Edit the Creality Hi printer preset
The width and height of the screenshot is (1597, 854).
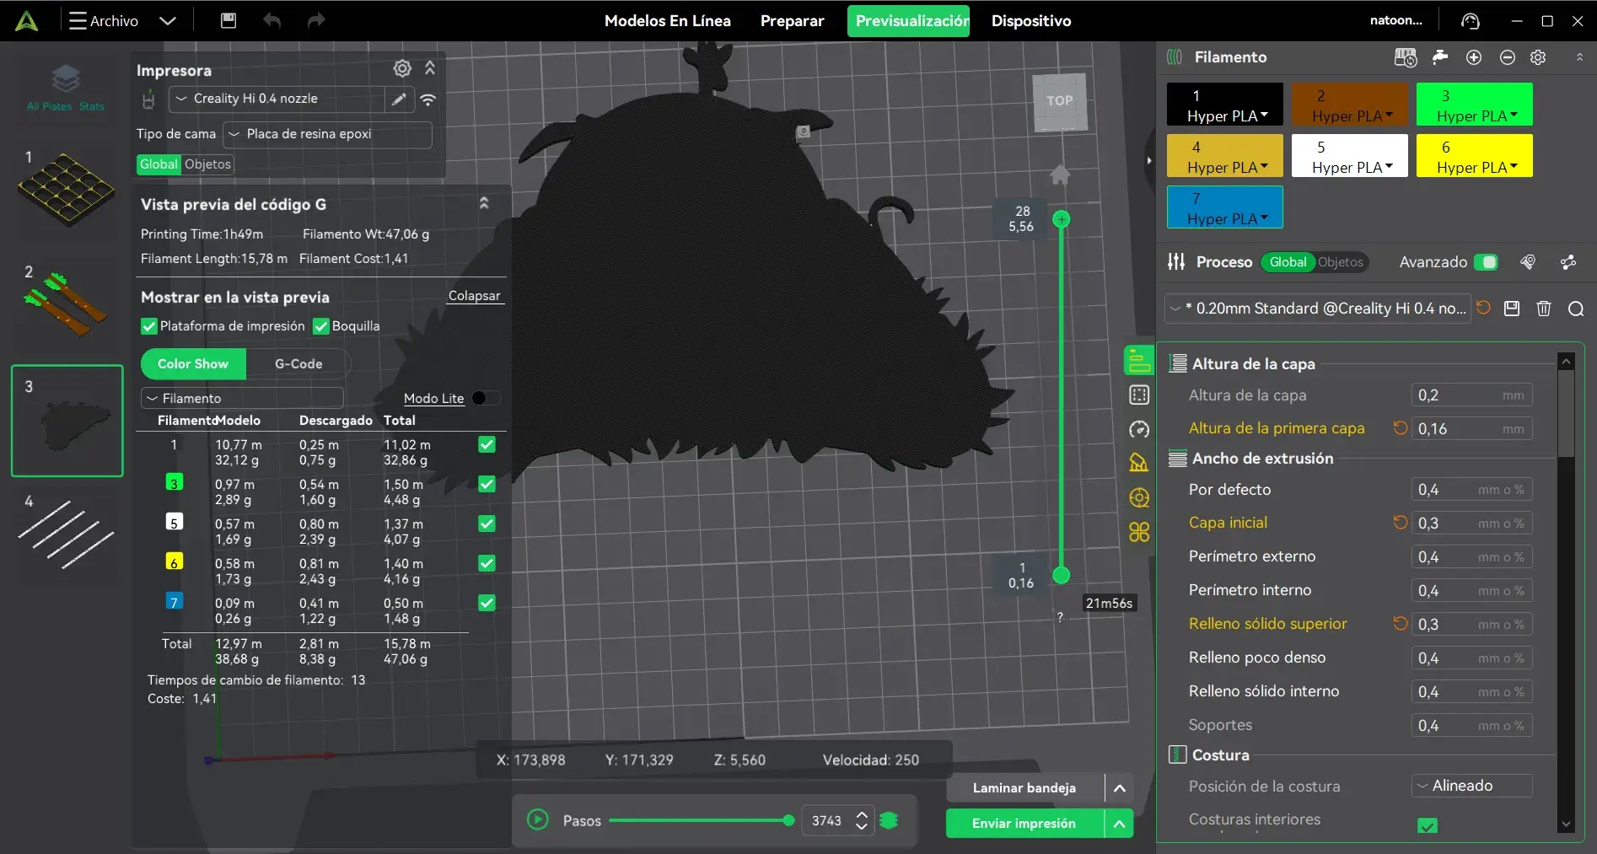pyautogui.click(x=399, y=99)
